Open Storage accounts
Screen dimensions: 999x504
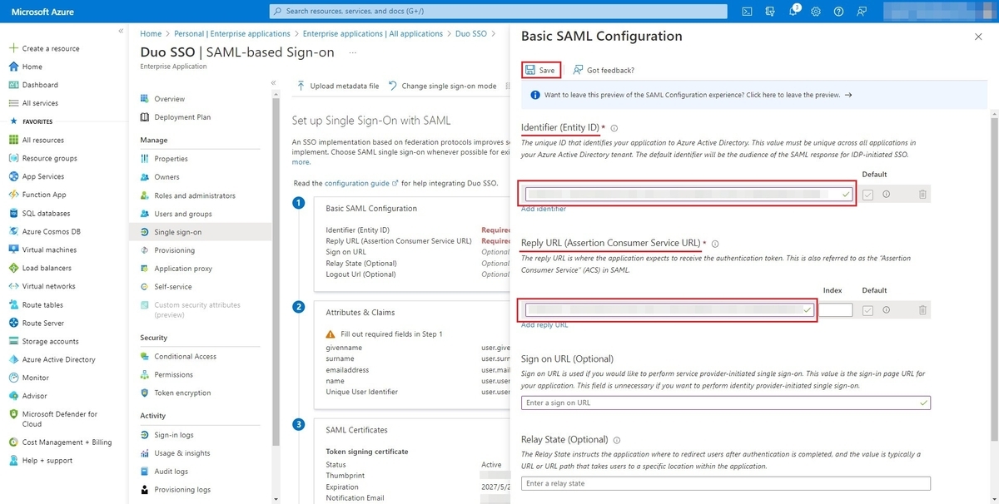[50, 341]
